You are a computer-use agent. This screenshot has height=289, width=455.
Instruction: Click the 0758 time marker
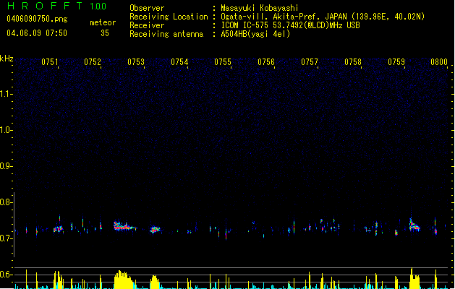[x=353, y=62]
